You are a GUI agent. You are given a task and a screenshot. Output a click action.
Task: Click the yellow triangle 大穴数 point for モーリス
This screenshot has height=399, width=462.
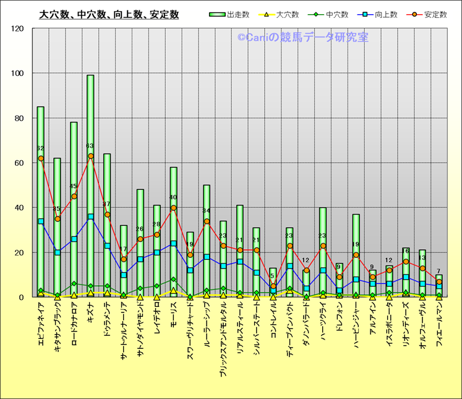coord(174,291)
